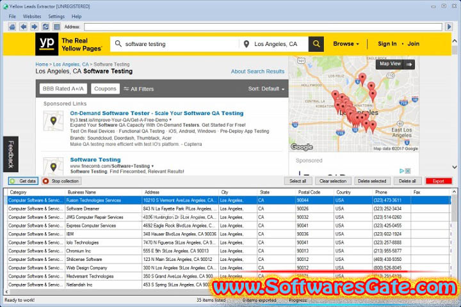Click Stop collection button
The image size is (461, 307).
[x=61, y=181]
